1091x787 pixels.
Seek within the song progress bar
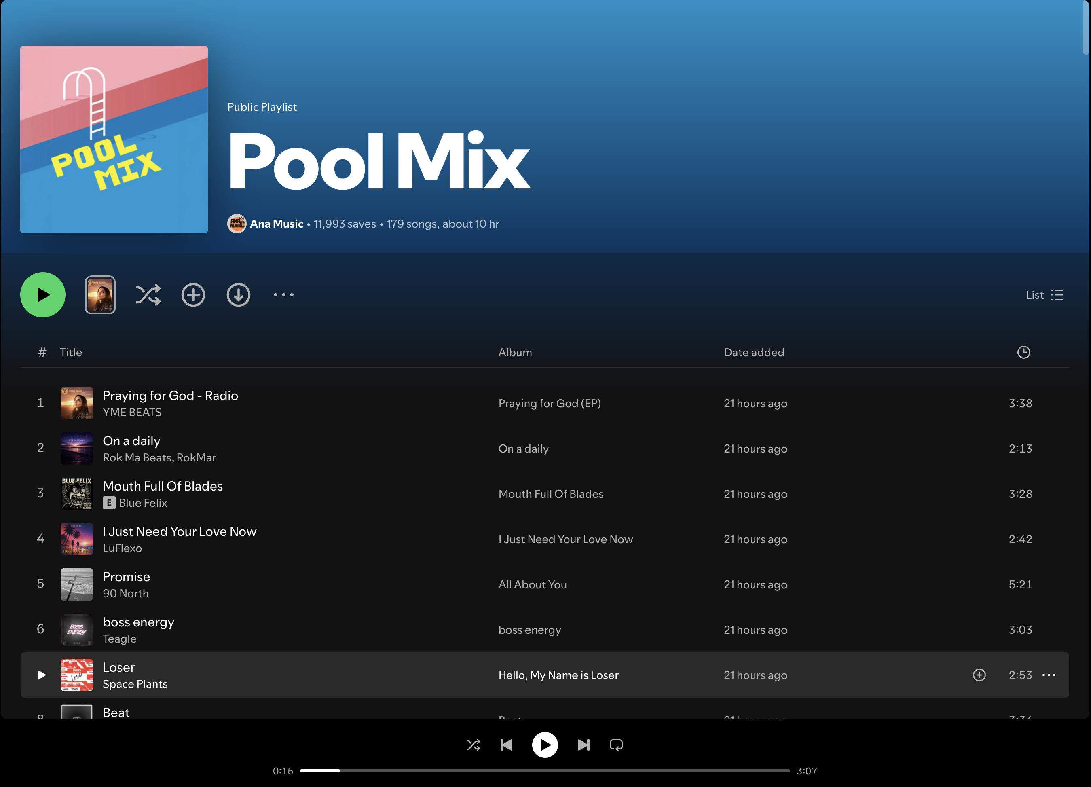click(545, 771)
